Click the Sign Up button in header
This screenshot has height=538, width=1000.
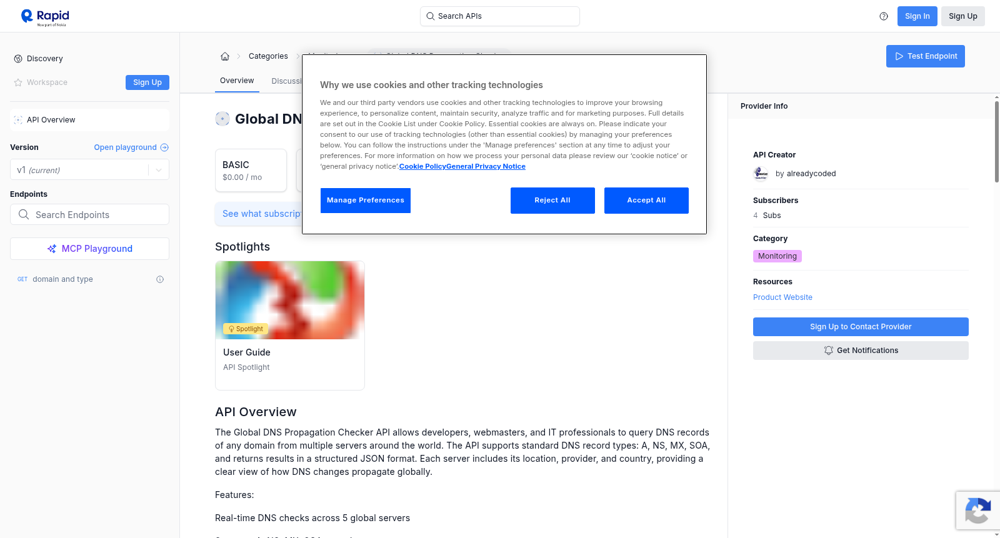[x=963, y=16]
